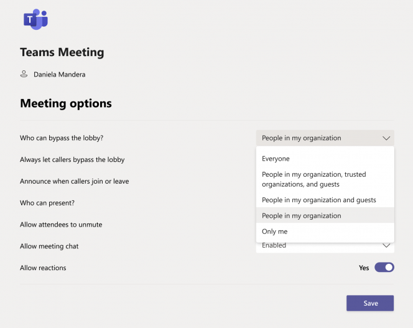
Task: Collapse the lobby bypass dropdown chevron
Action: 386,138
